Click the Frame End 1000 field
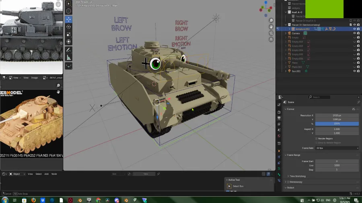362x203 pixels. click(337, 165)
